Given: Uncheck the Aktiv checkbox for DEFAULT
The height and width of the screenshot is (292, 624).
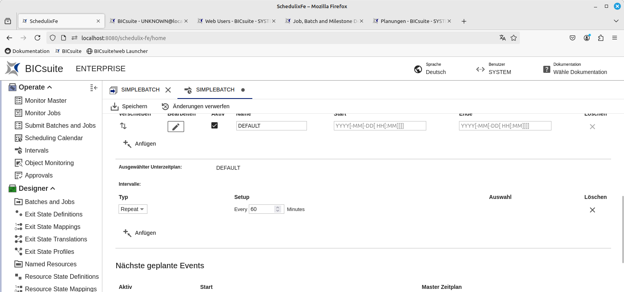Looking at the screenshot, I should point(214,125).
